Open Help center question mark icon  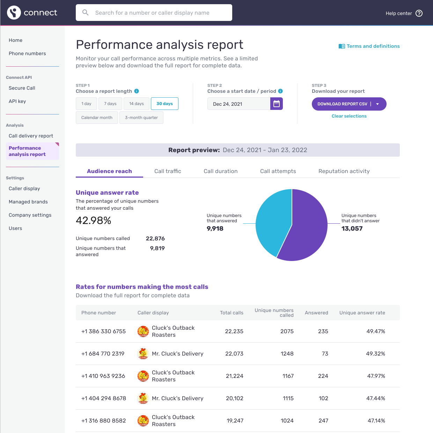coord(419,13)
